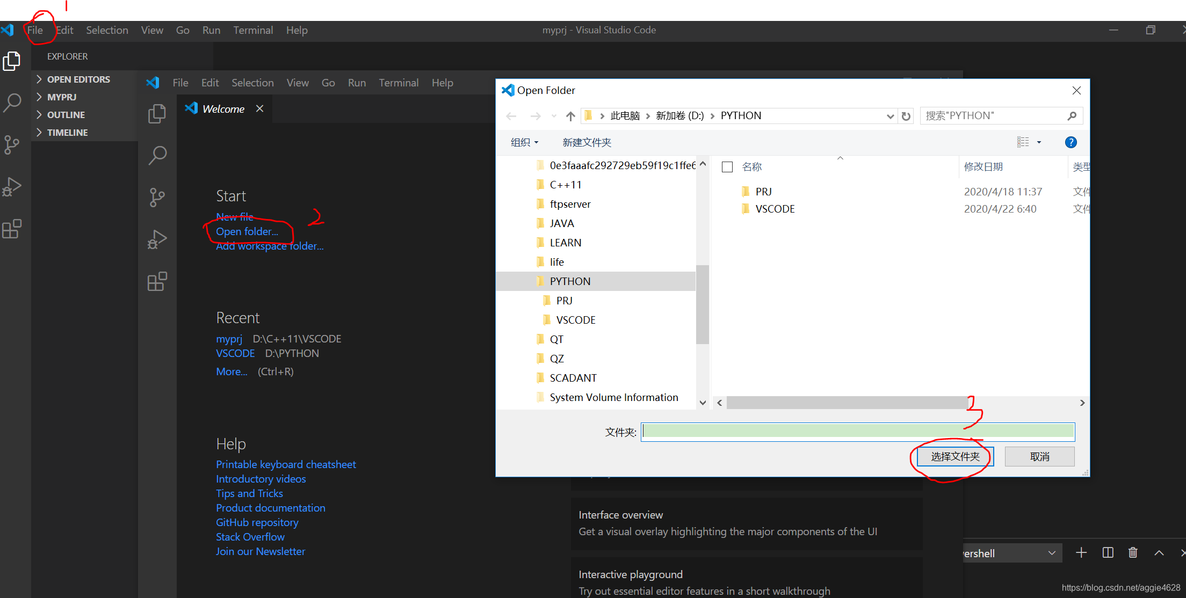Open the Terminal menu in top menu bar
Screen dimensions: 1186x598
(x=253, y=31)
